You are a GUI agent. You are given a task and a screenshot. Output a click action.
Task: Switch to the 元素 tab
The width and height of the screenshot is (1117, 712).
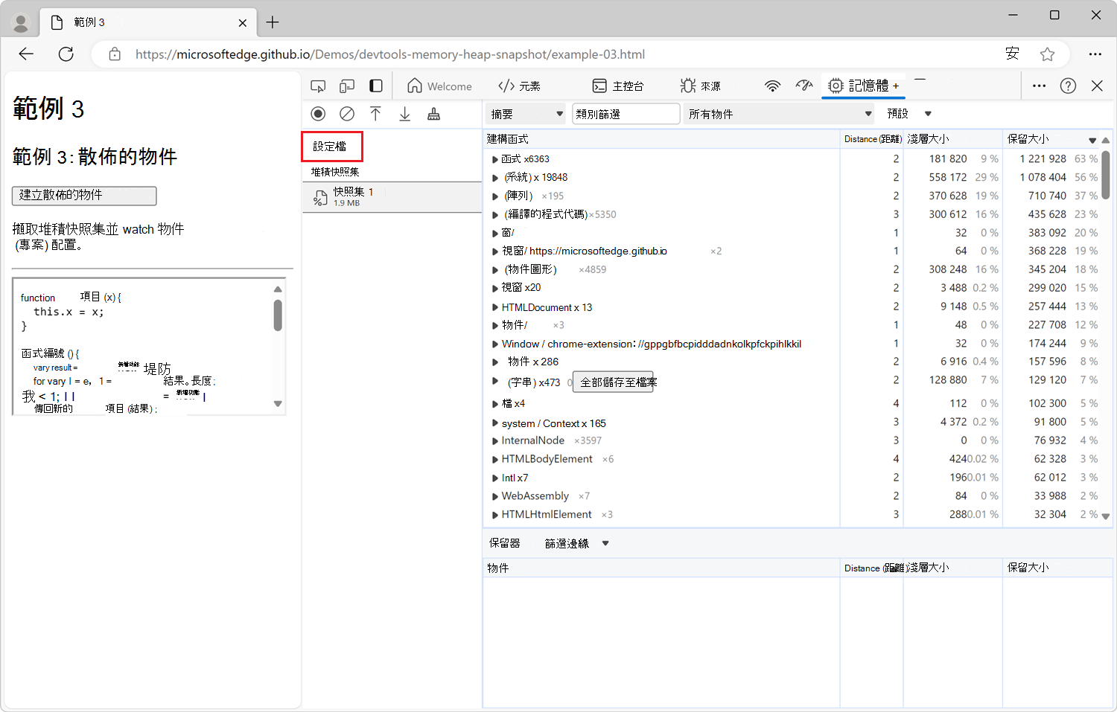(520, 86)
